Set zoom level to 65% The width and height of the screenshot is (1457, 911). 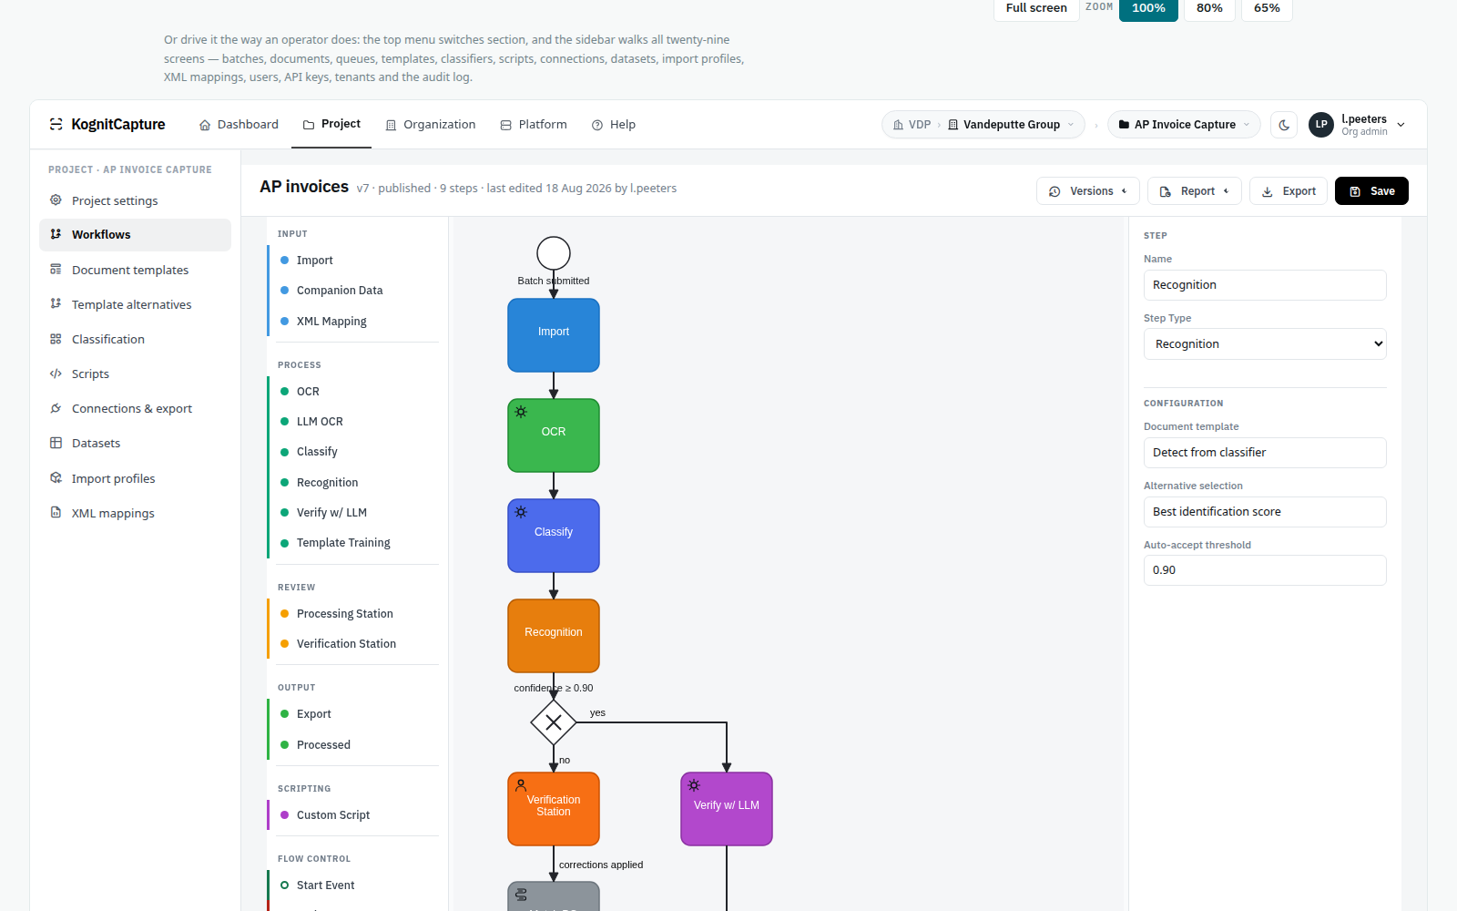click(1267, 8)
